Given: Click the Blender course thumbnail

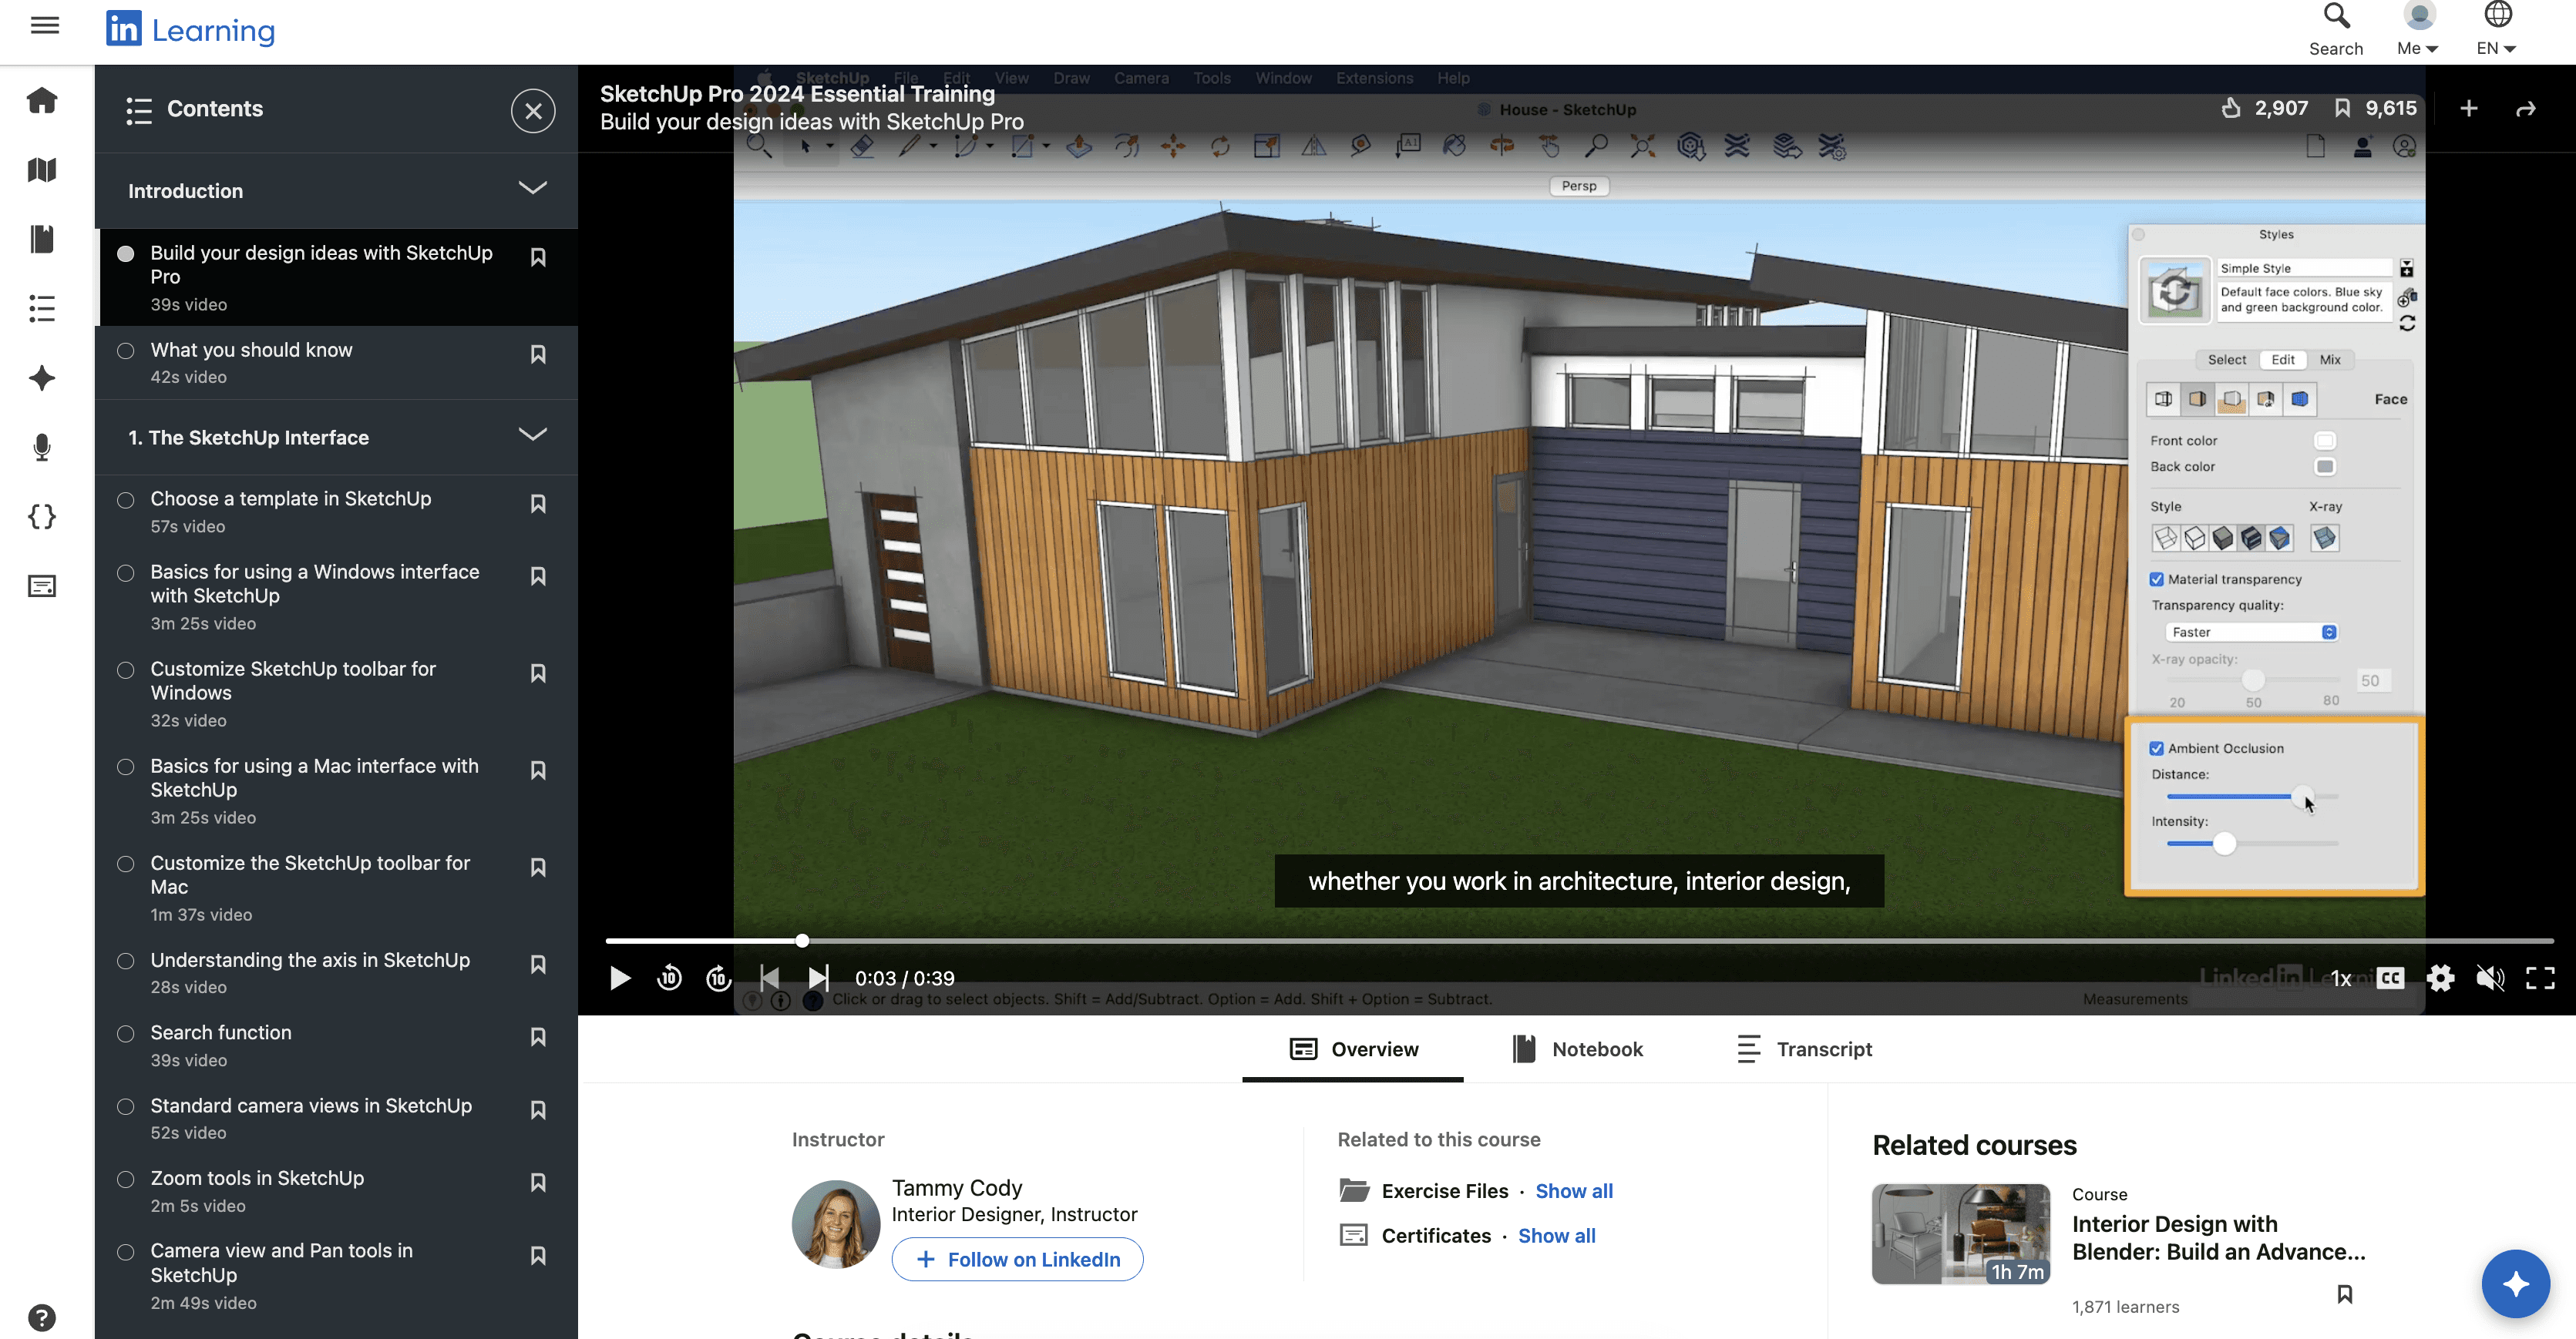Looking at the screenshot, I should coord(1961,1233).
